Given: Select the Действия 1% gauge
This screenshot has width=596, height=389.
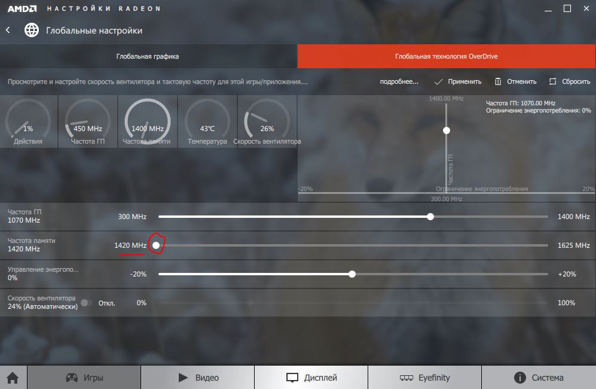Looking at the screenshot, I should click(x=28, y=121).
